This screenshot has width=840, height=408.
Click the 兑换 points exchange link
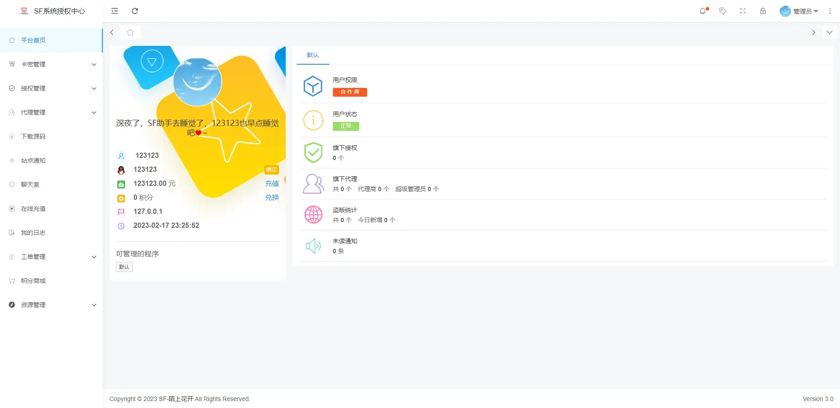click(272, 198)
